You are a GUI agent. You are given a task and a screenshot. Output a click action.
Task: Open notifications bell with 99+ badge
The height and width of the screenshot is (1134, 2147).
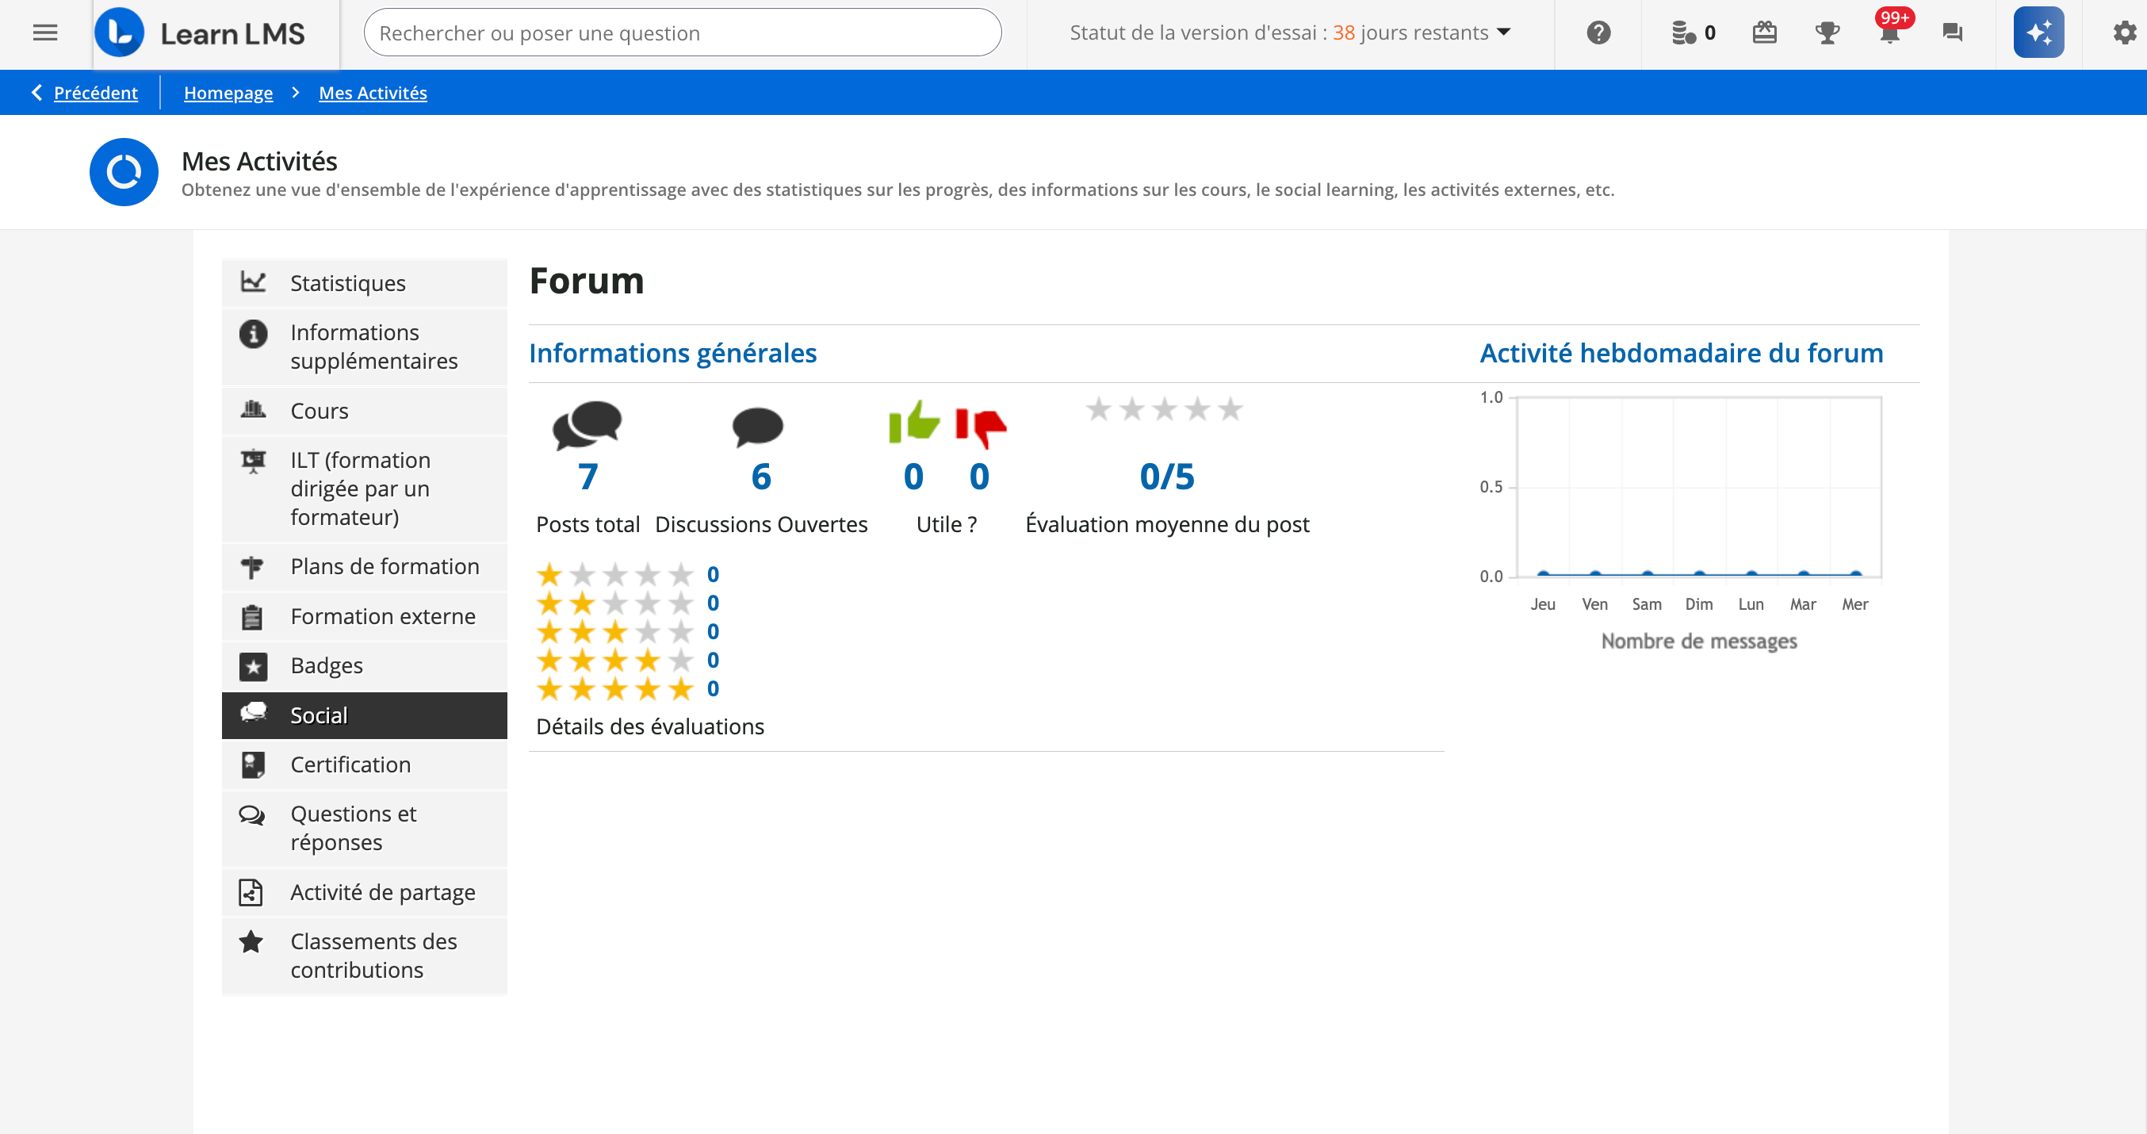[x=1889, y=33]
